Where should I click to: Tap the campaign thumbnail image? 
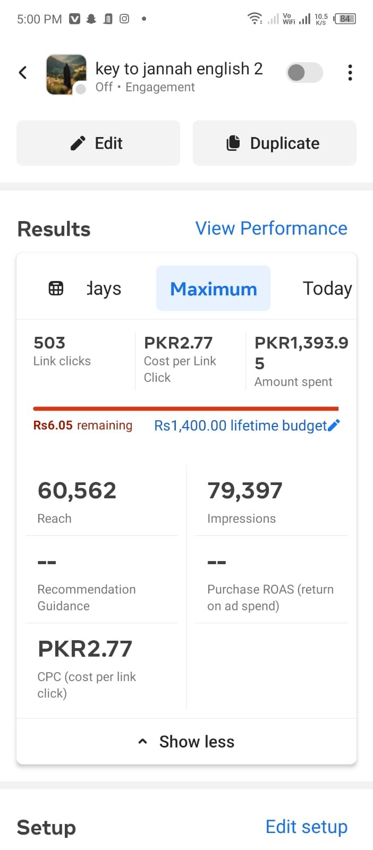tap(66, 74)
